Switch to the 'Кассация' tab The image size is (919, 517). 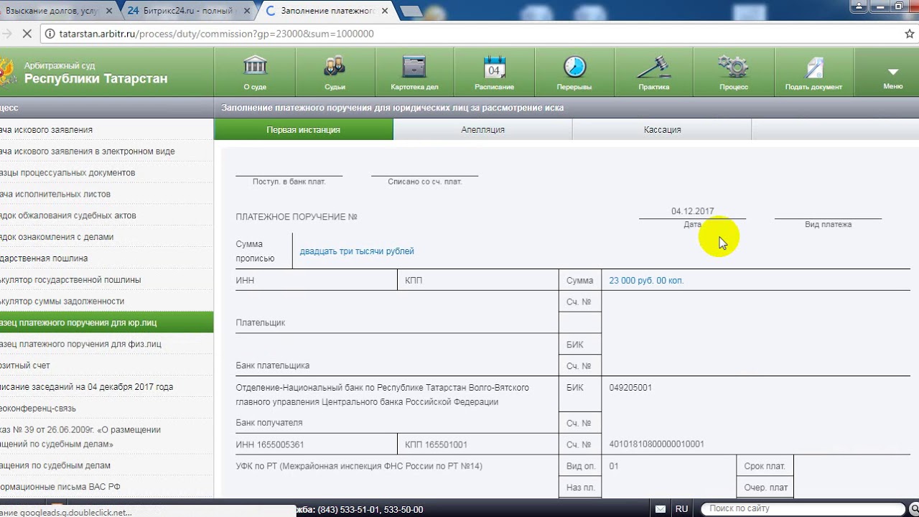(662, 130)
